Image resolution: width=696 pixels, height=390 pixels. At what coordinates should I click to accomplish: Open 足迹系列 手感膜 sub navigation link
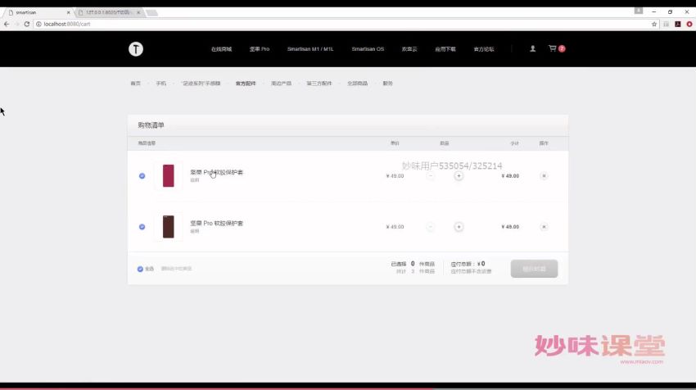click(x=201, y=84)
